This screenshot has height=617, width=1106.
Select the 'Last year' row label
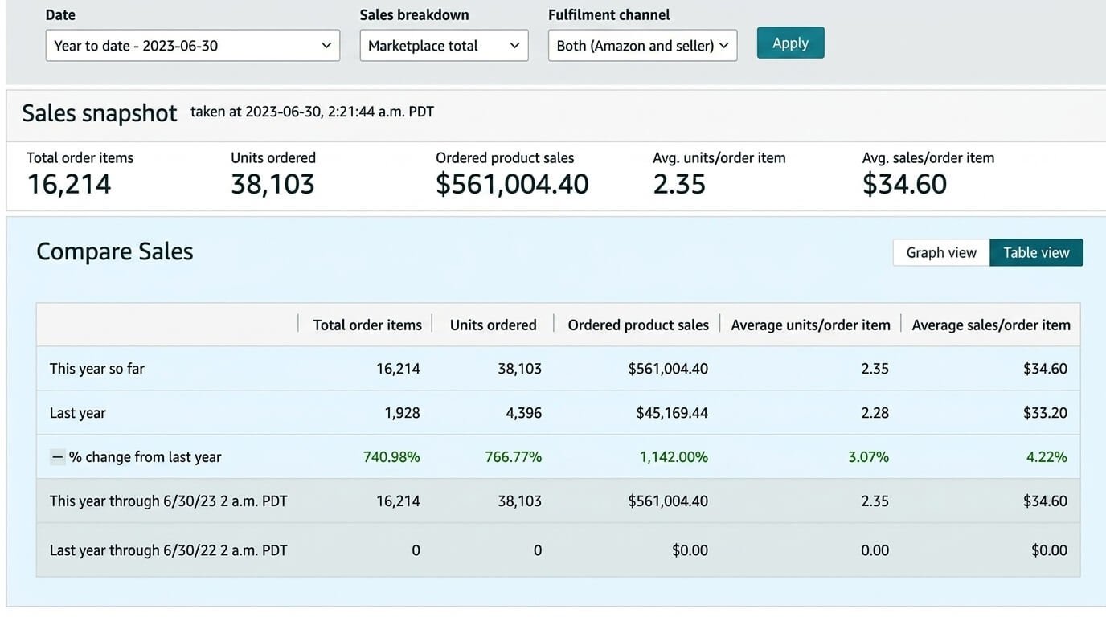[x=77, y=413]
